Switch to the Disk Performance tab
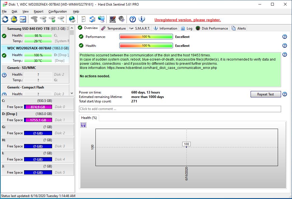 click(x=212, y=28)
